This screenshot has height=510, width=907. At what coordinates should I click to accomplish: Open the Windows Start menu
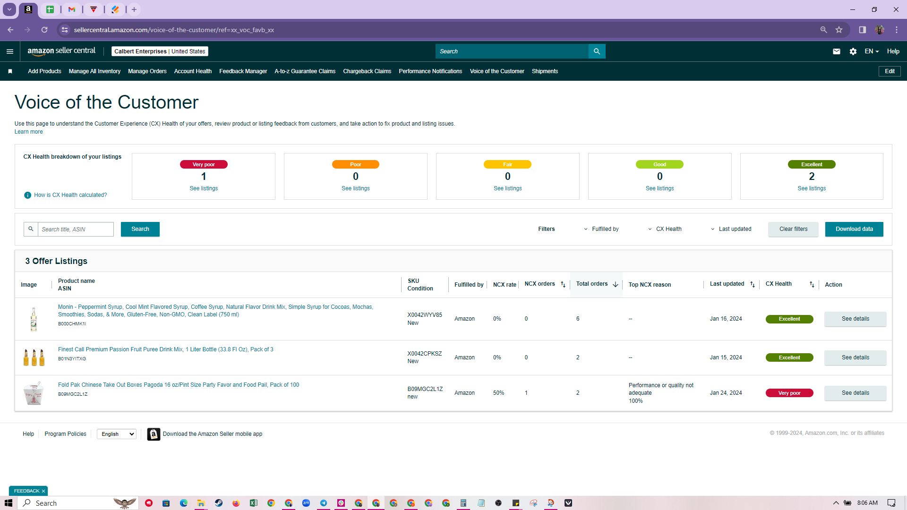pos(8,503)
